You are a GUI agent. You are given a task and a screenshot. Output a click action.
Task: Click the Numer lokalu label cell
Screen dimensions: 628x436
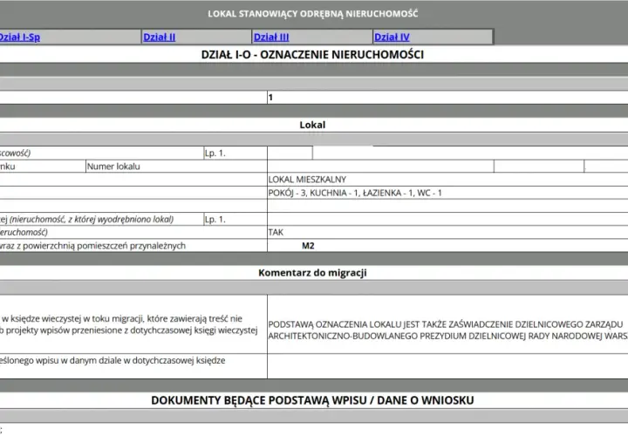pyautogui.click(x=176, y=167)
